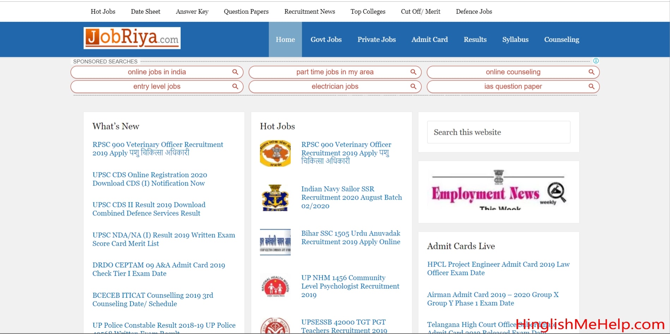Open the Indian Navy emblem thumbnail
Image resolution: width=670 pixels, height=334 pixels.
coord(275,198)
